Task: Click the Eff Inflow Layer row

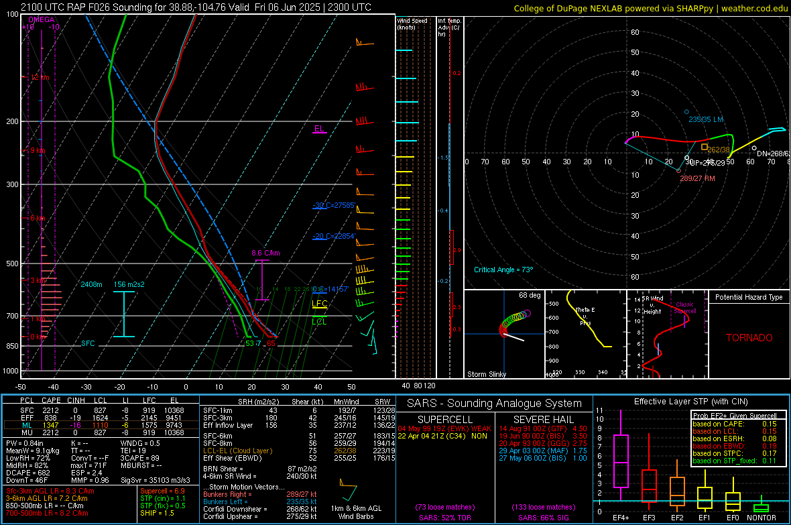Action: (299, 425)
